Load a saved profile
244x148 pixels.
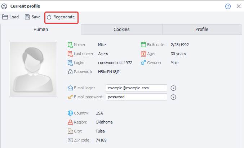10,17
